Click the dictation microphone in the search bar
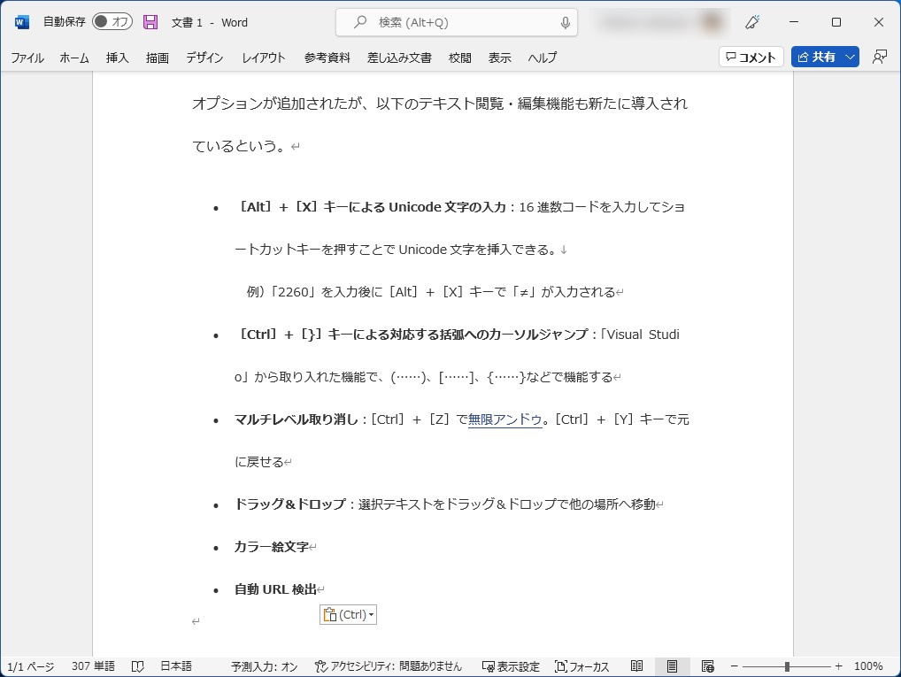 coord(565,22)
